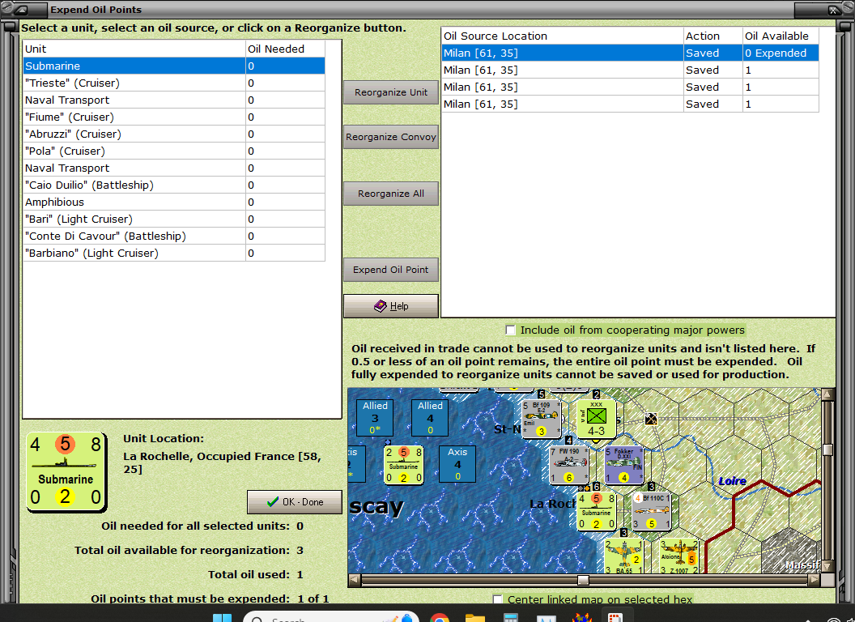Toggle Include oil from cooperating major powers
This screenshot has width=855, height=622.
(x=510, y=330)
